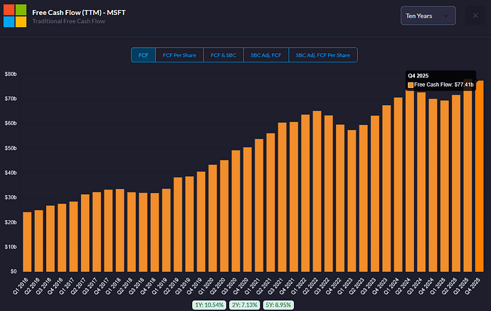The width and height of the screenshot is (491, 311).
Task: Open the SBC Adj. FCF tab
Action: point(266,55)
